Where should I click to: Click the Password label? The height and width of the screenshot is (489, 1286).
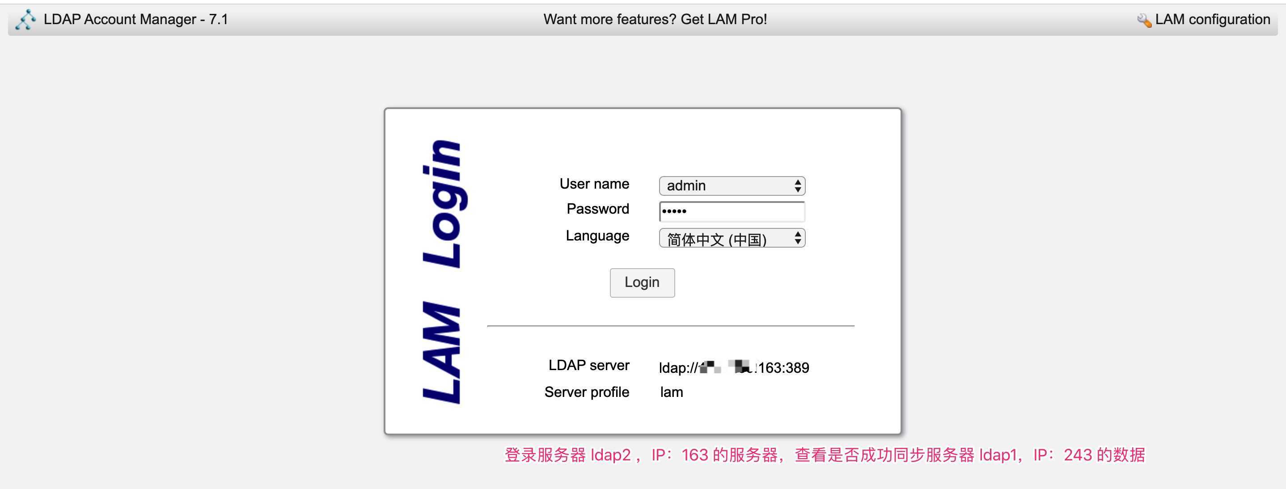[597, 209]
